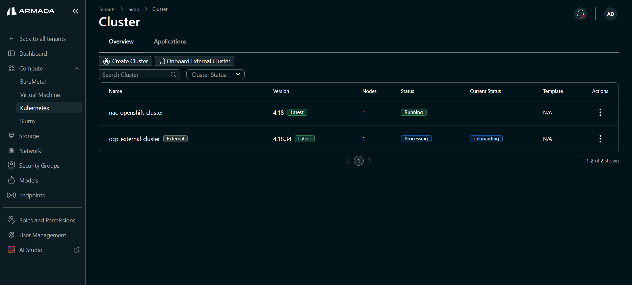Click the airan breadcrumb link

[134, 9]
